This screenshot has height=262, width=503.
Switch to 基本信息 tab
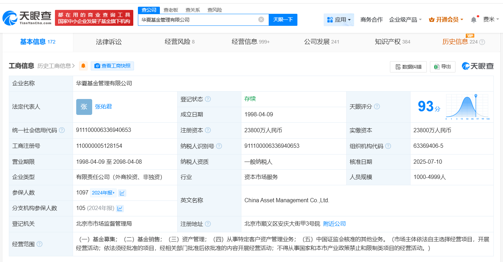click(x=38, y=42)
